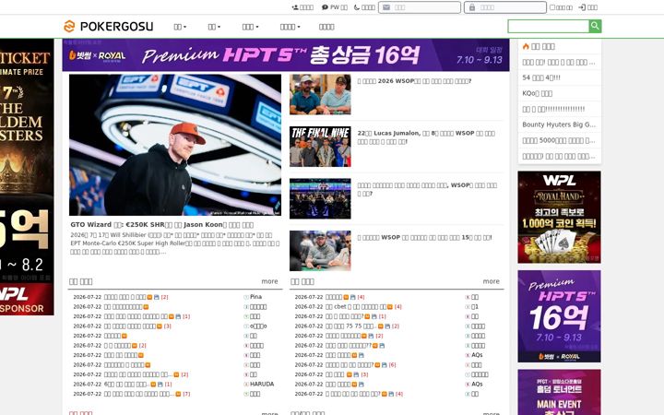Open the popular post mentioning 5000
Screen dimensions: 664x415
(559, 140)
